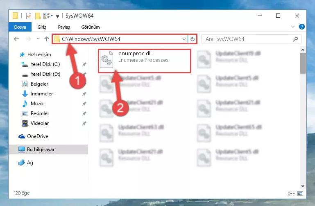Open the Paylaş ribbon tab
315x206 pixels.
[64, 27]
